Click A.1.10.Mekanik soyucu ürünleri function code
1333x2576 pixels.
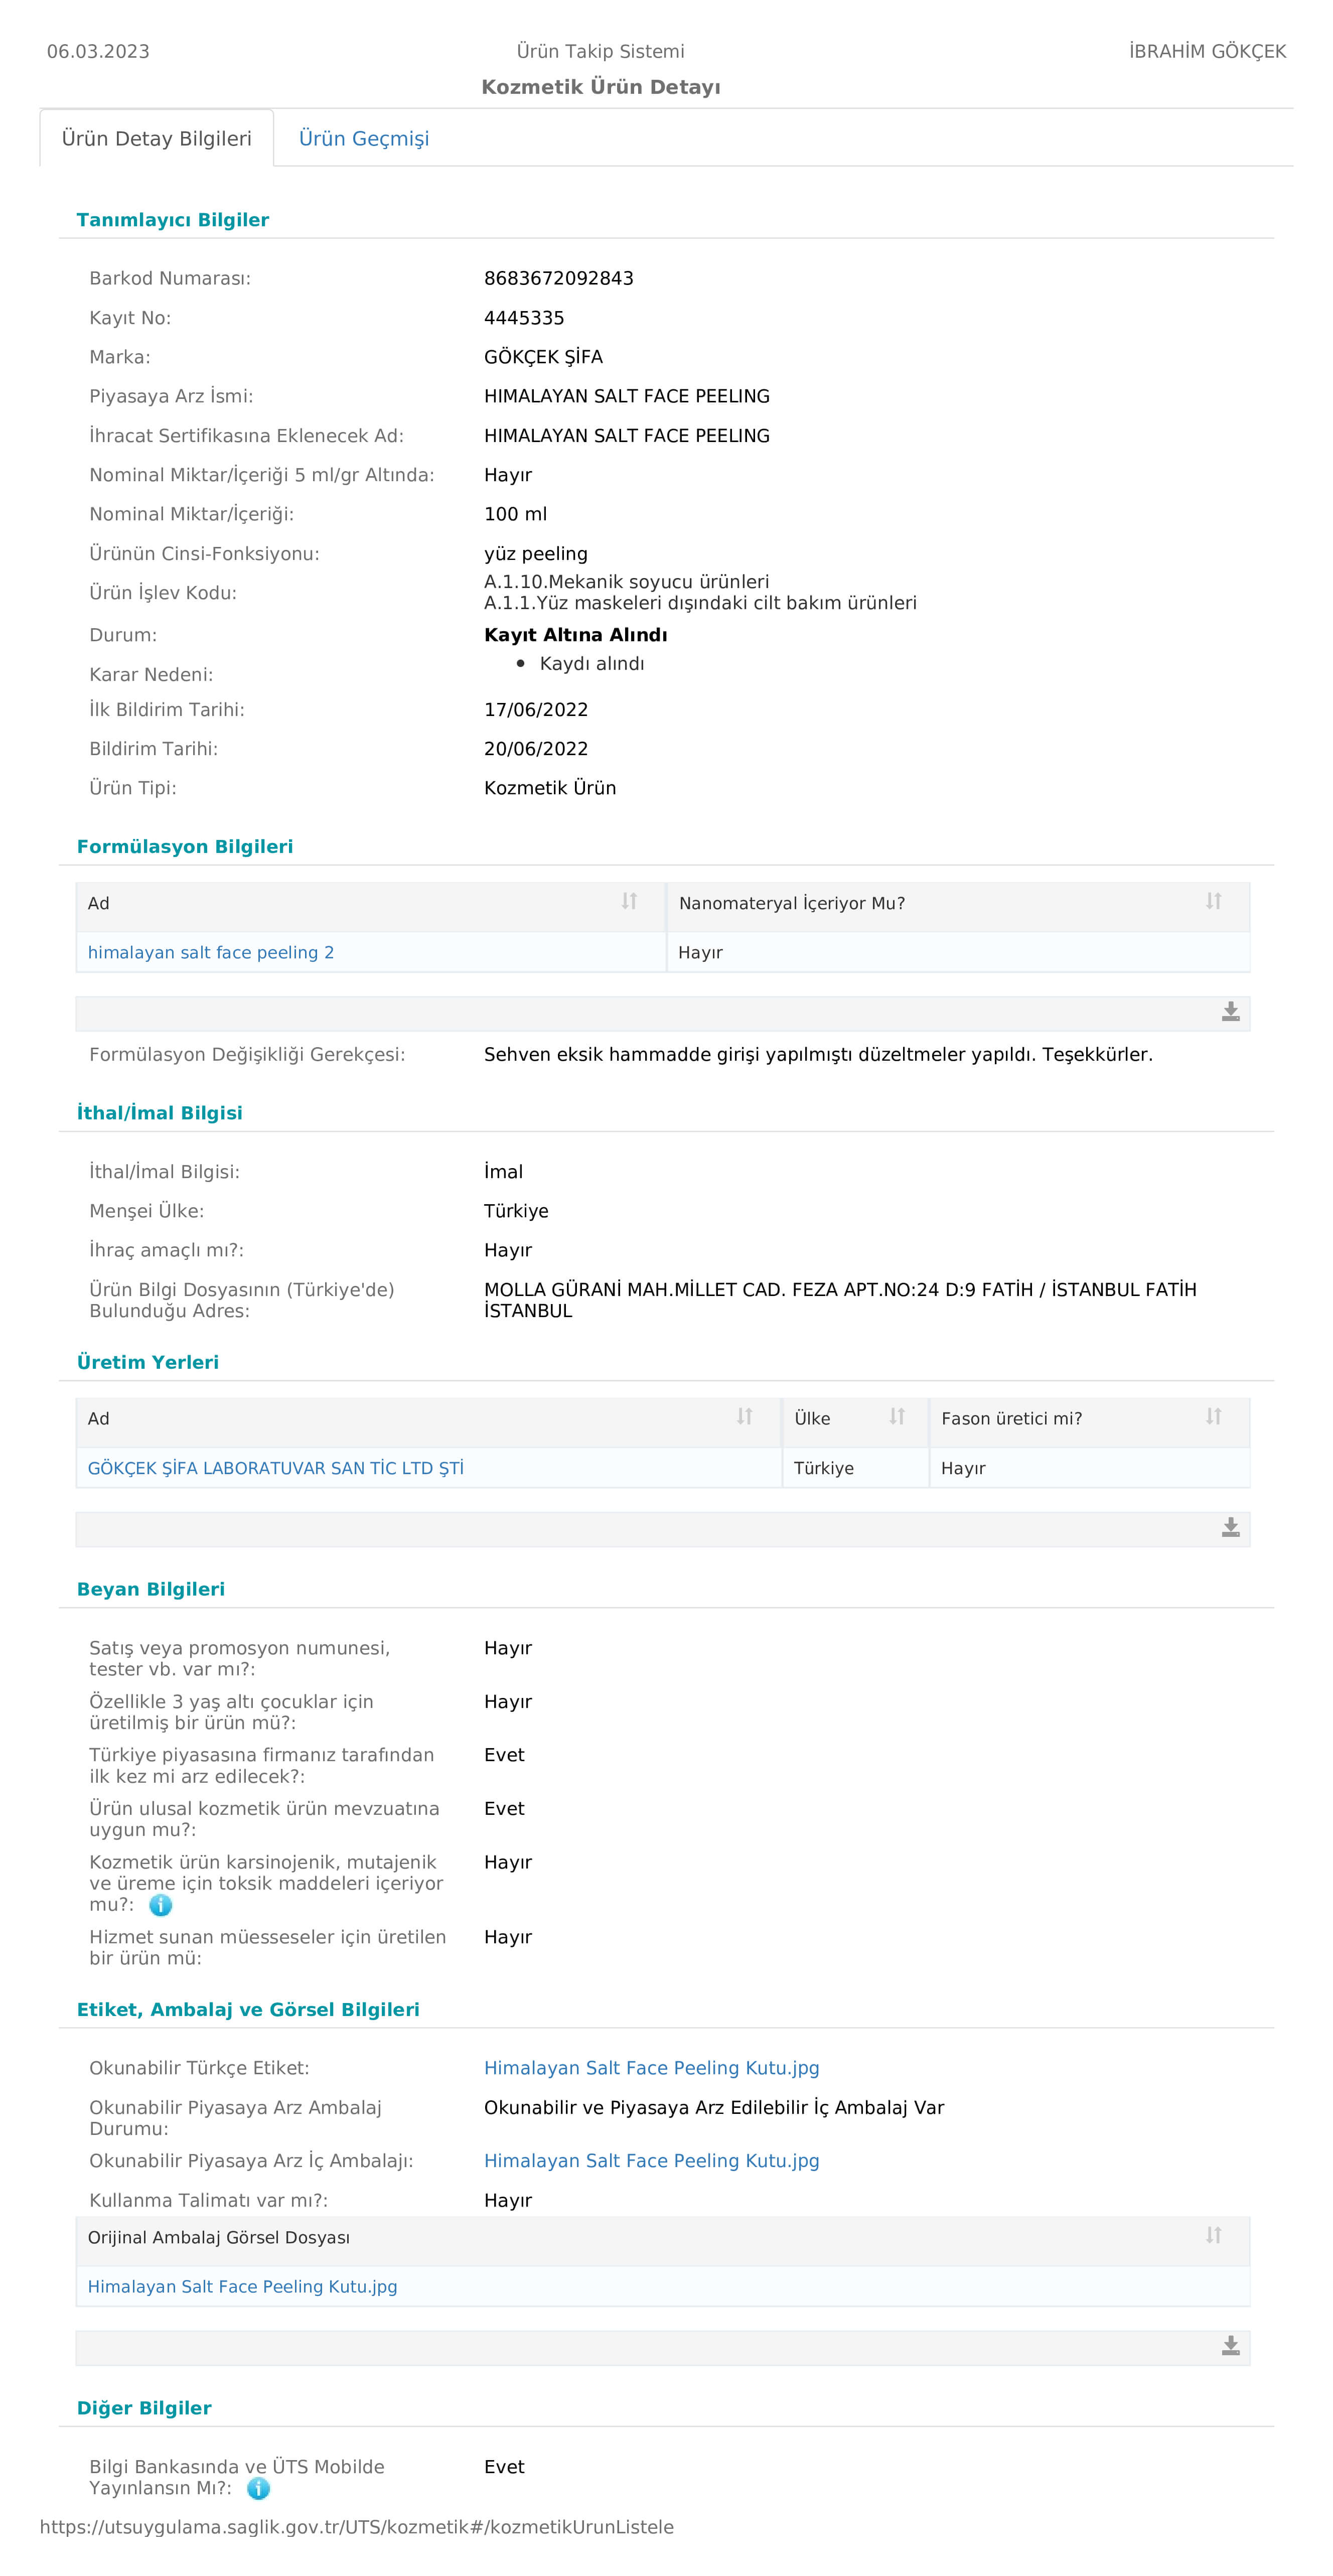[627, 582]
